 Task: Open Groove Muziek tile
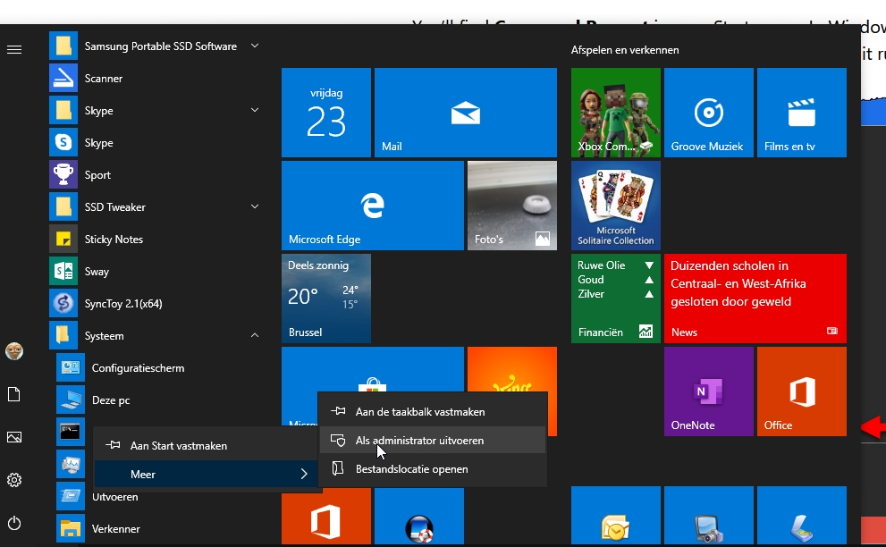pos(707,113)
